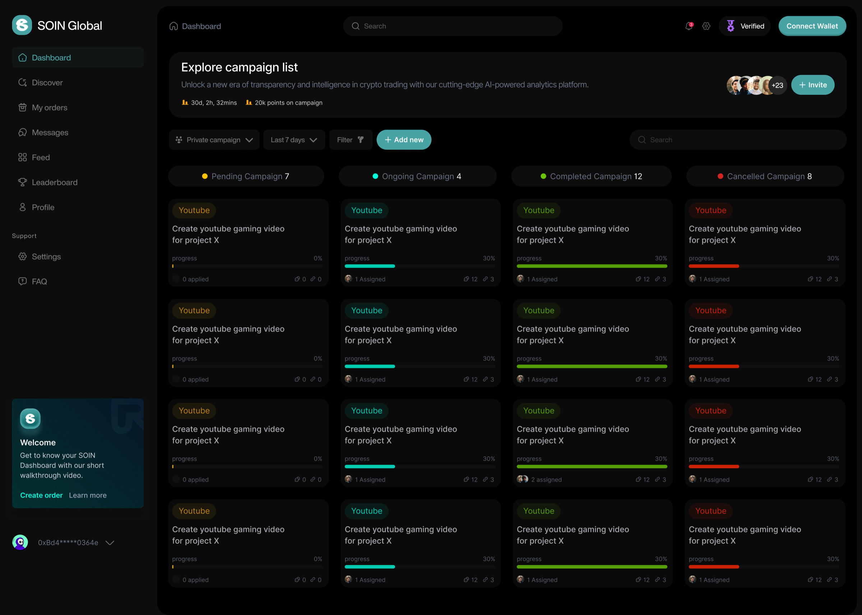
Task: Click the Create order link
Action: pyautogui.click(x=41, y=495)
